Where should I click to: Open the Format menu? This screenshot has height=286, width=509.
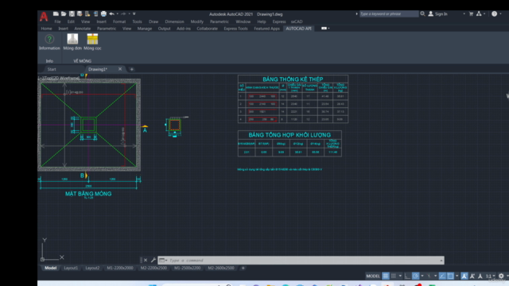(x=119, y=21)
